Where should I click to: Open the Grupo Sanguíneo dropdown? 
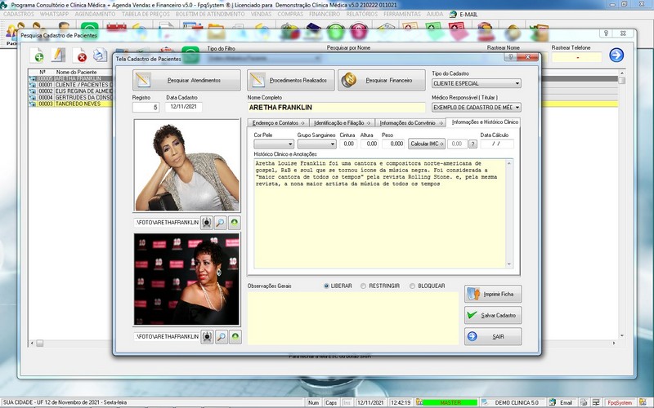pyautogui.click(x=333, y=144)
